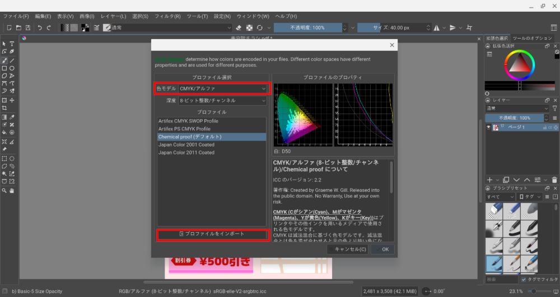
Task: Close the color space dialog
Action: coord(392,45)
